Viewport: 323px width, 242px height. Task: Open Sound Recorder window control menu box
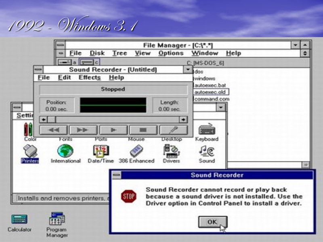tap(38, 69)
